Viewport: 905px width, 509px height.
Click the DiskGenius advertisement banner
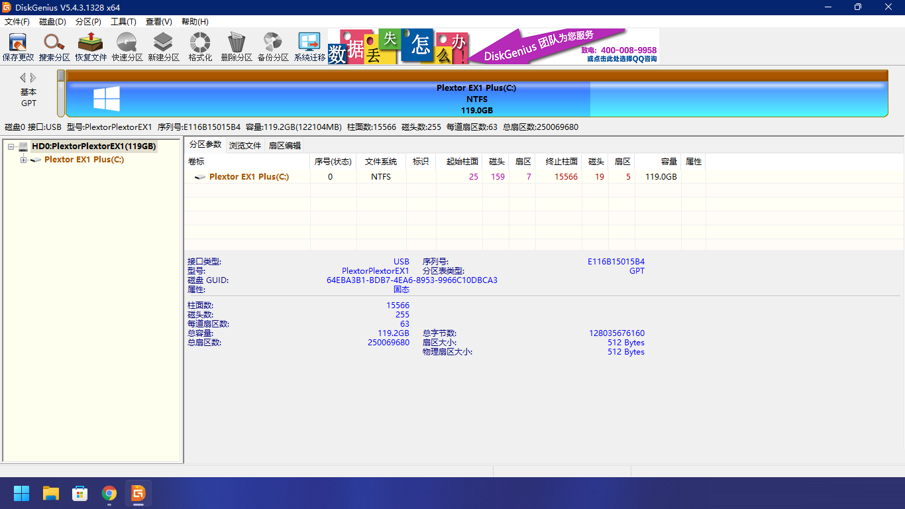[494, 46]
